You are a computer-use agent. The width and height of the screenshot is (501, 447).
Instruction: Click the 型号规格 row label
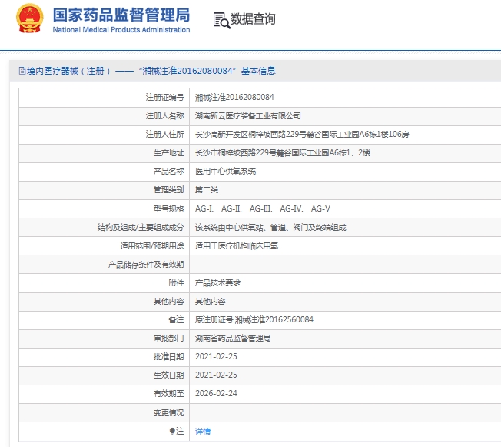[169, 208]
